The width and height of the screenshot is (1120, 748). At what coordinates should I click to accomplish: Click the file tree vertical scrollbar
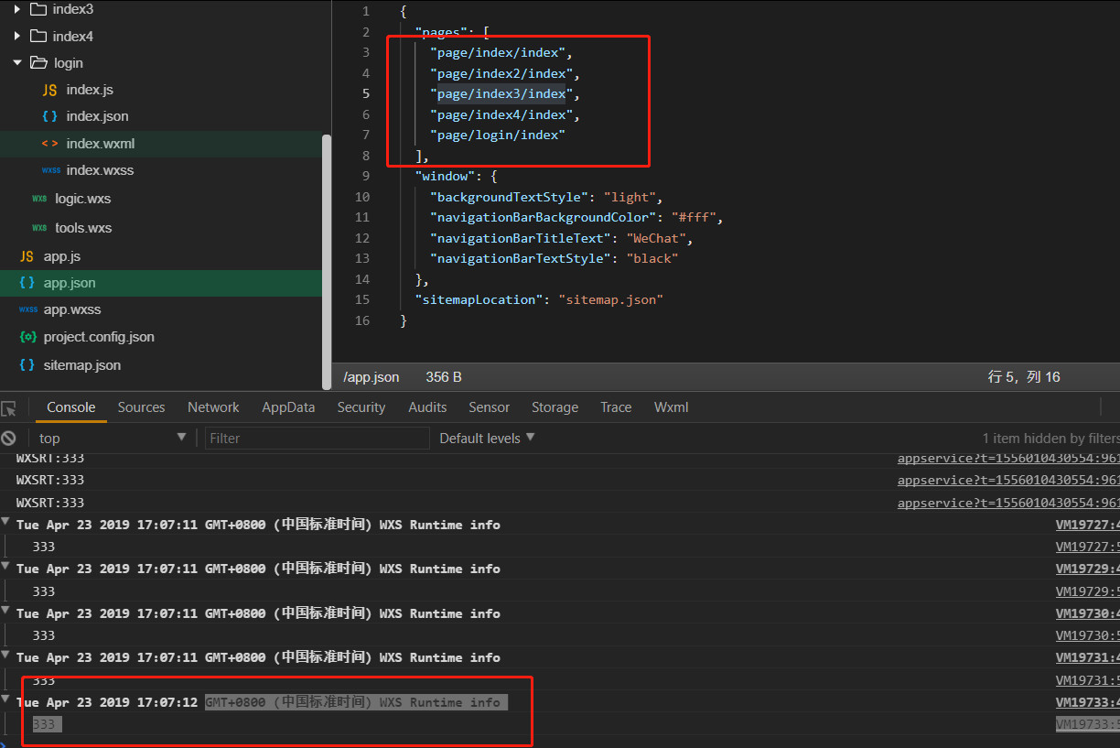327,261
